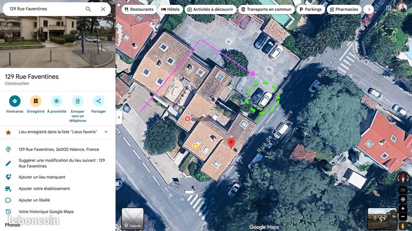Screen dimensions: 412x231
Task: Clear the search with the X icon
Action: pyautogui.click(x=103, y=9)
